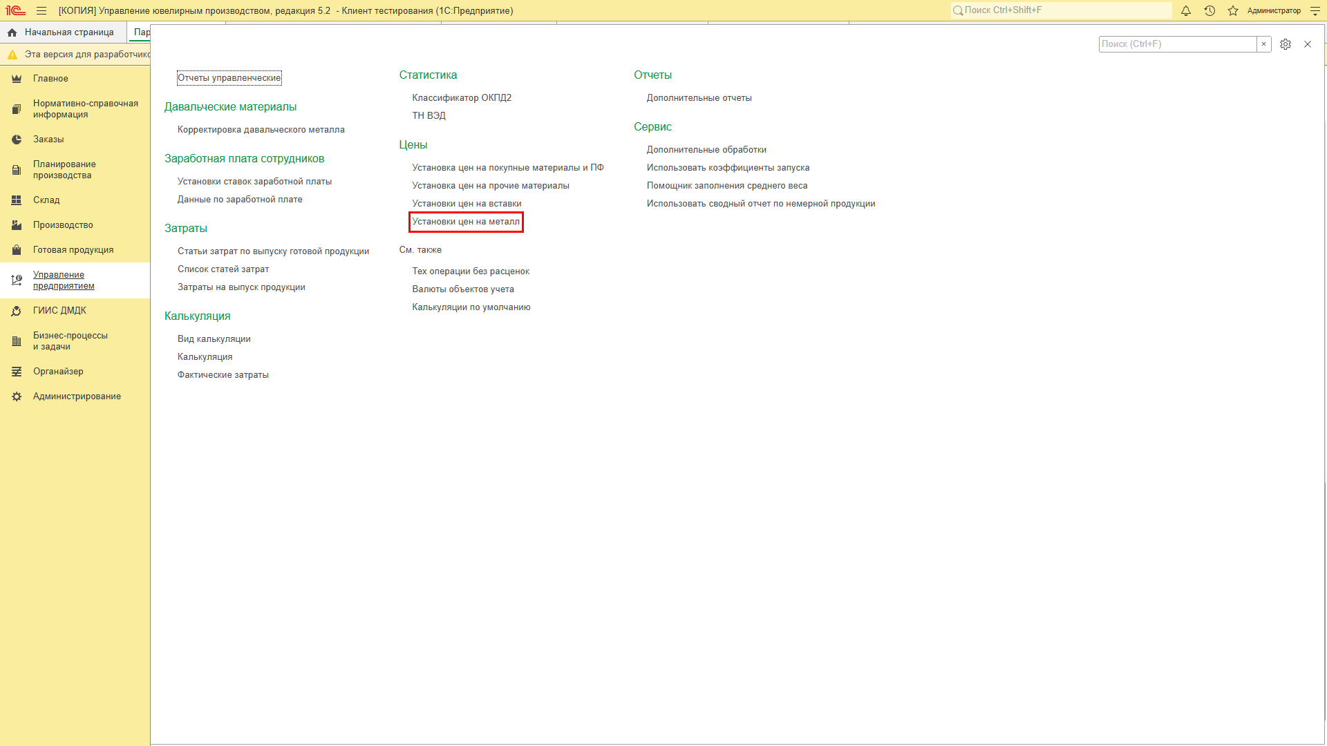Open the Склад section
This screenshot has width=1327, height=746.
point(75,200)
